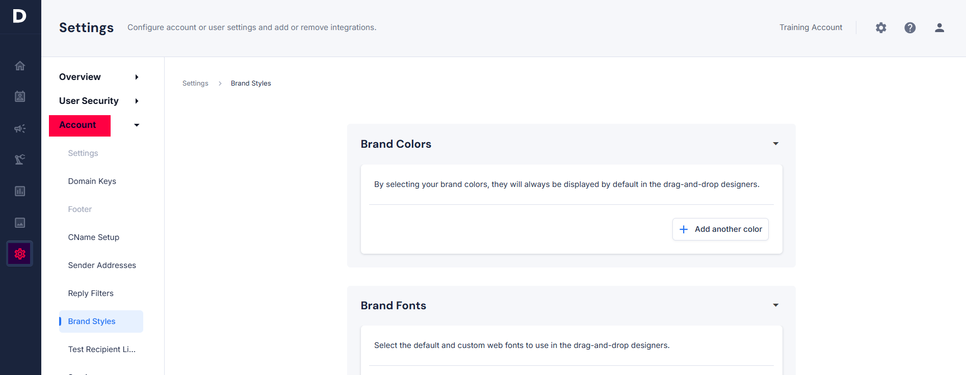Click the Settings breadcrumb link
This screenshot has width=966, height=375.
(195, 83)
